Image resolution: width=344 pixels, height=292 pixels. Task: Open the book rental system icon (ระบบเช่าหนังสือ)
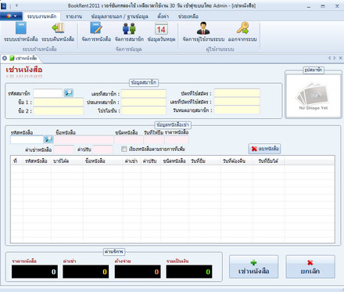(21, 28)
